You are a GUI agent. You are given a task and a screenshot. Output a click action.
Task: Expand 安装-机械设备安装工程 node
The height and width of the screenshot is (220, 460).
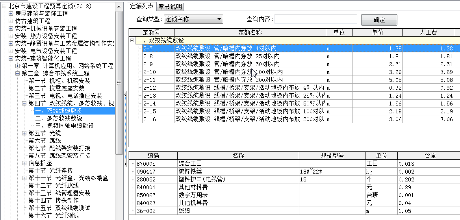click(x=11, y=28)
